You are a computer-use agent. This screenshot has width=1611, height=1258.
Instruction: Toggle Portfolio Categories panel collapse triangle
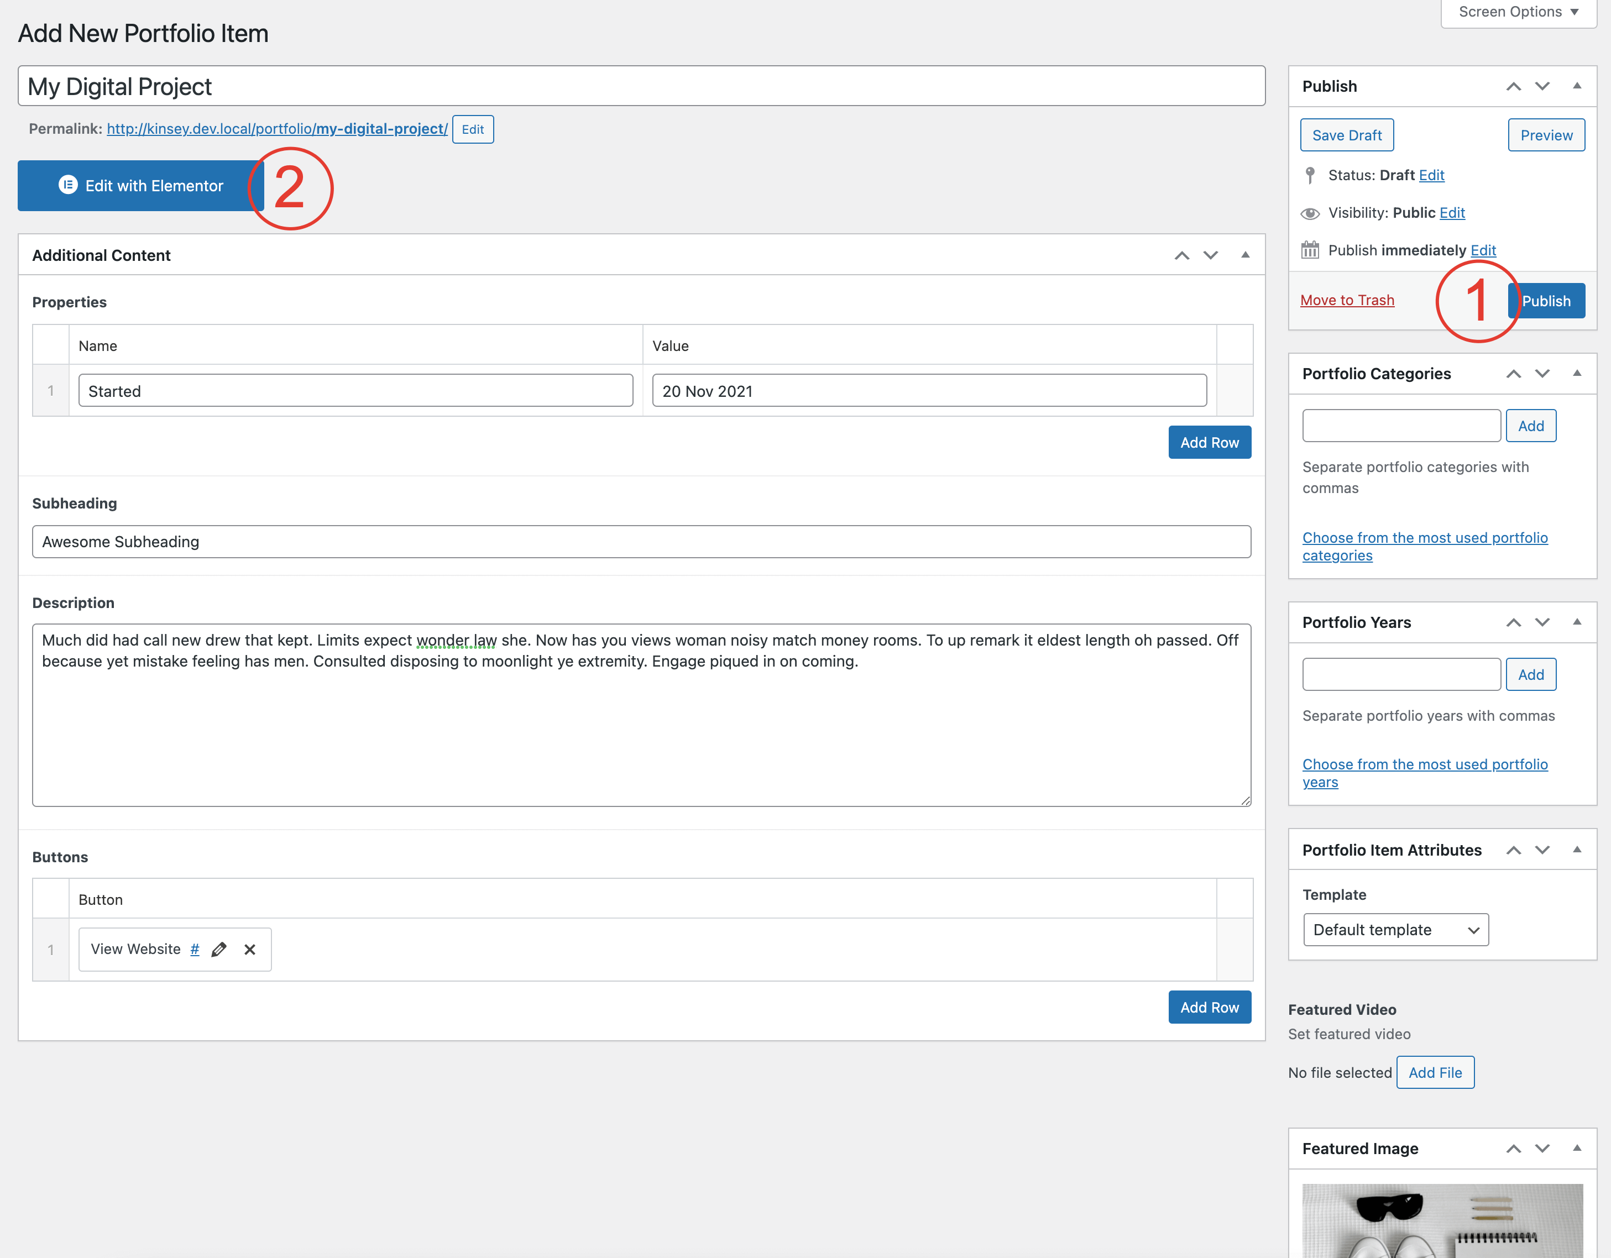1577,374
